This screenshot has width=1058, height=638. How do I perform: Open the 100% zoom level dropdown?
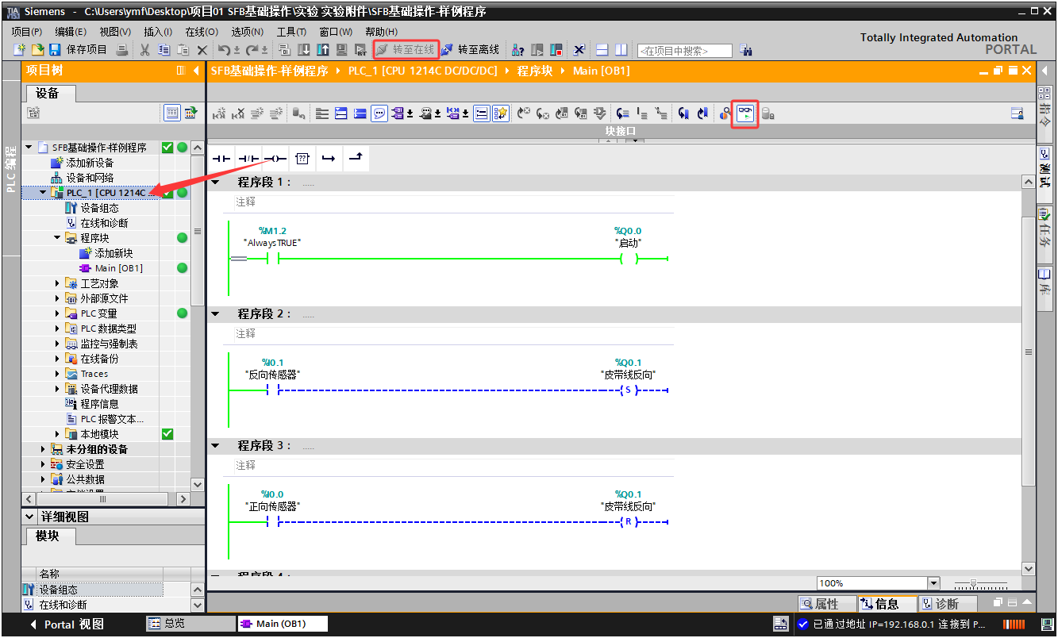click(x=933, y=583)
